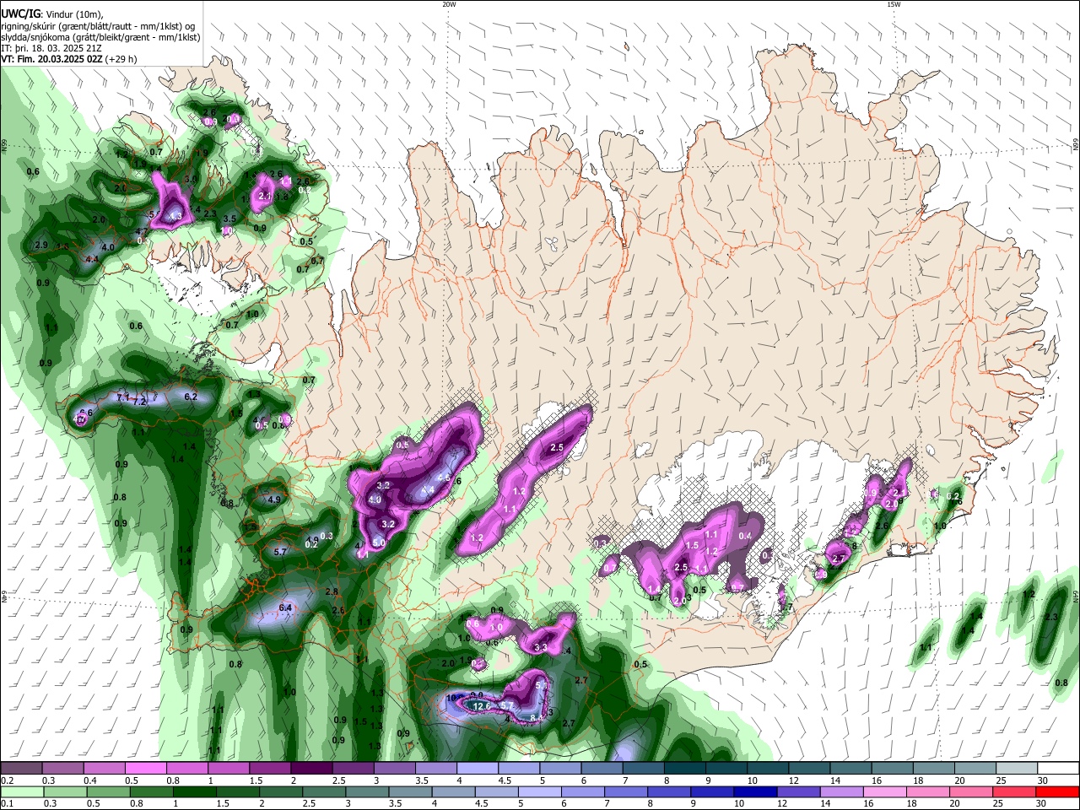The height and width of the screenshot is (810, 1080).
Task: Click the "15W" longitude label
Action: click(x=894, y=4)
